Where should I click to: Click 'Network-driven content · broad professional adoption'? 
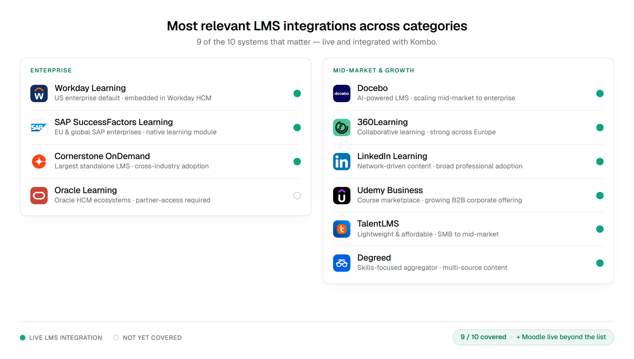(x=440, y=166)
